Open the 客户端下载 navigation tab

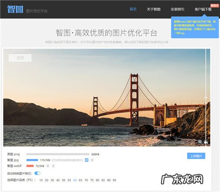pos(203,9)
